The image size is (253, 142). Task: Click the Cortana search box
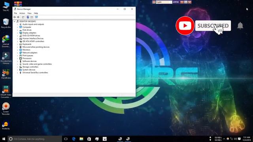[x=35, y=139]
